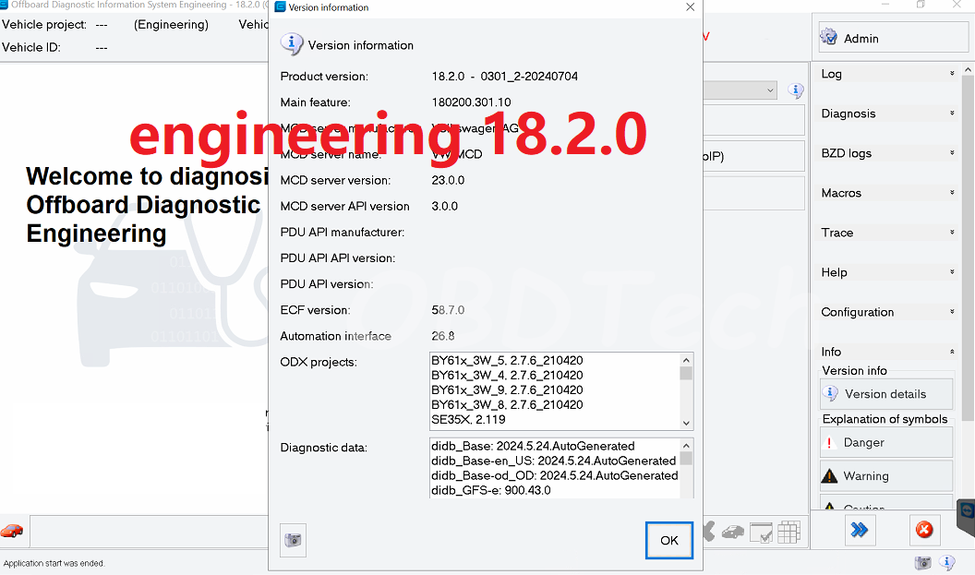Click ECF version value 58.7.0
Screen dimensions: 975x575
[448, 310]
